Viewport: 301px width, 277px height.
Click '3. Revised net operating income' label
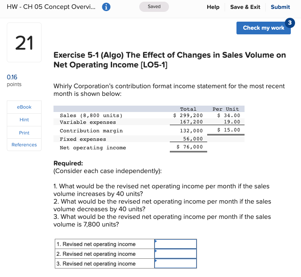click(x=96, y=263)
